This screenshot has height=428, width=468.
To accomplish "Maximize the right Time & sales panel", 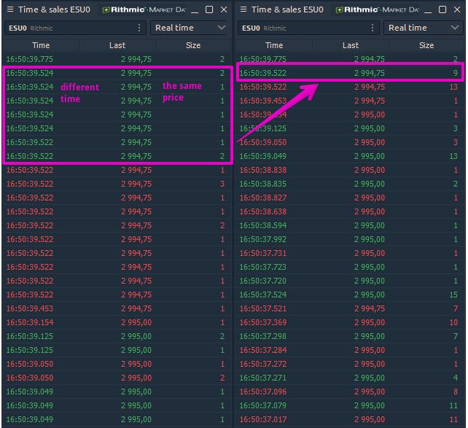I will coord(442,9).
